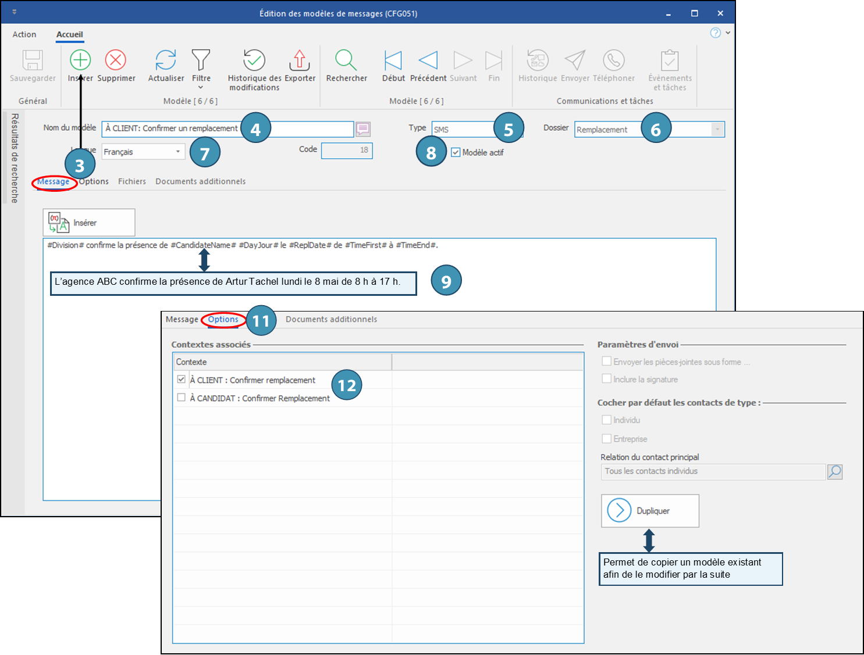
Task: Navigate to Précédent model
Action: pos(428,60)
